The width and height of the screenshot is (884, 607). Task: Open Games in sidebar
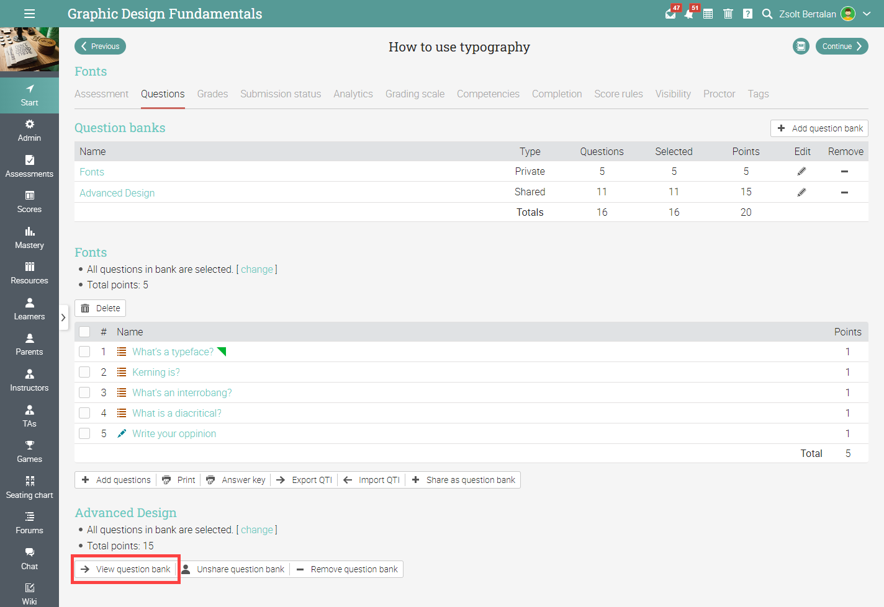(x=29, y=452)
